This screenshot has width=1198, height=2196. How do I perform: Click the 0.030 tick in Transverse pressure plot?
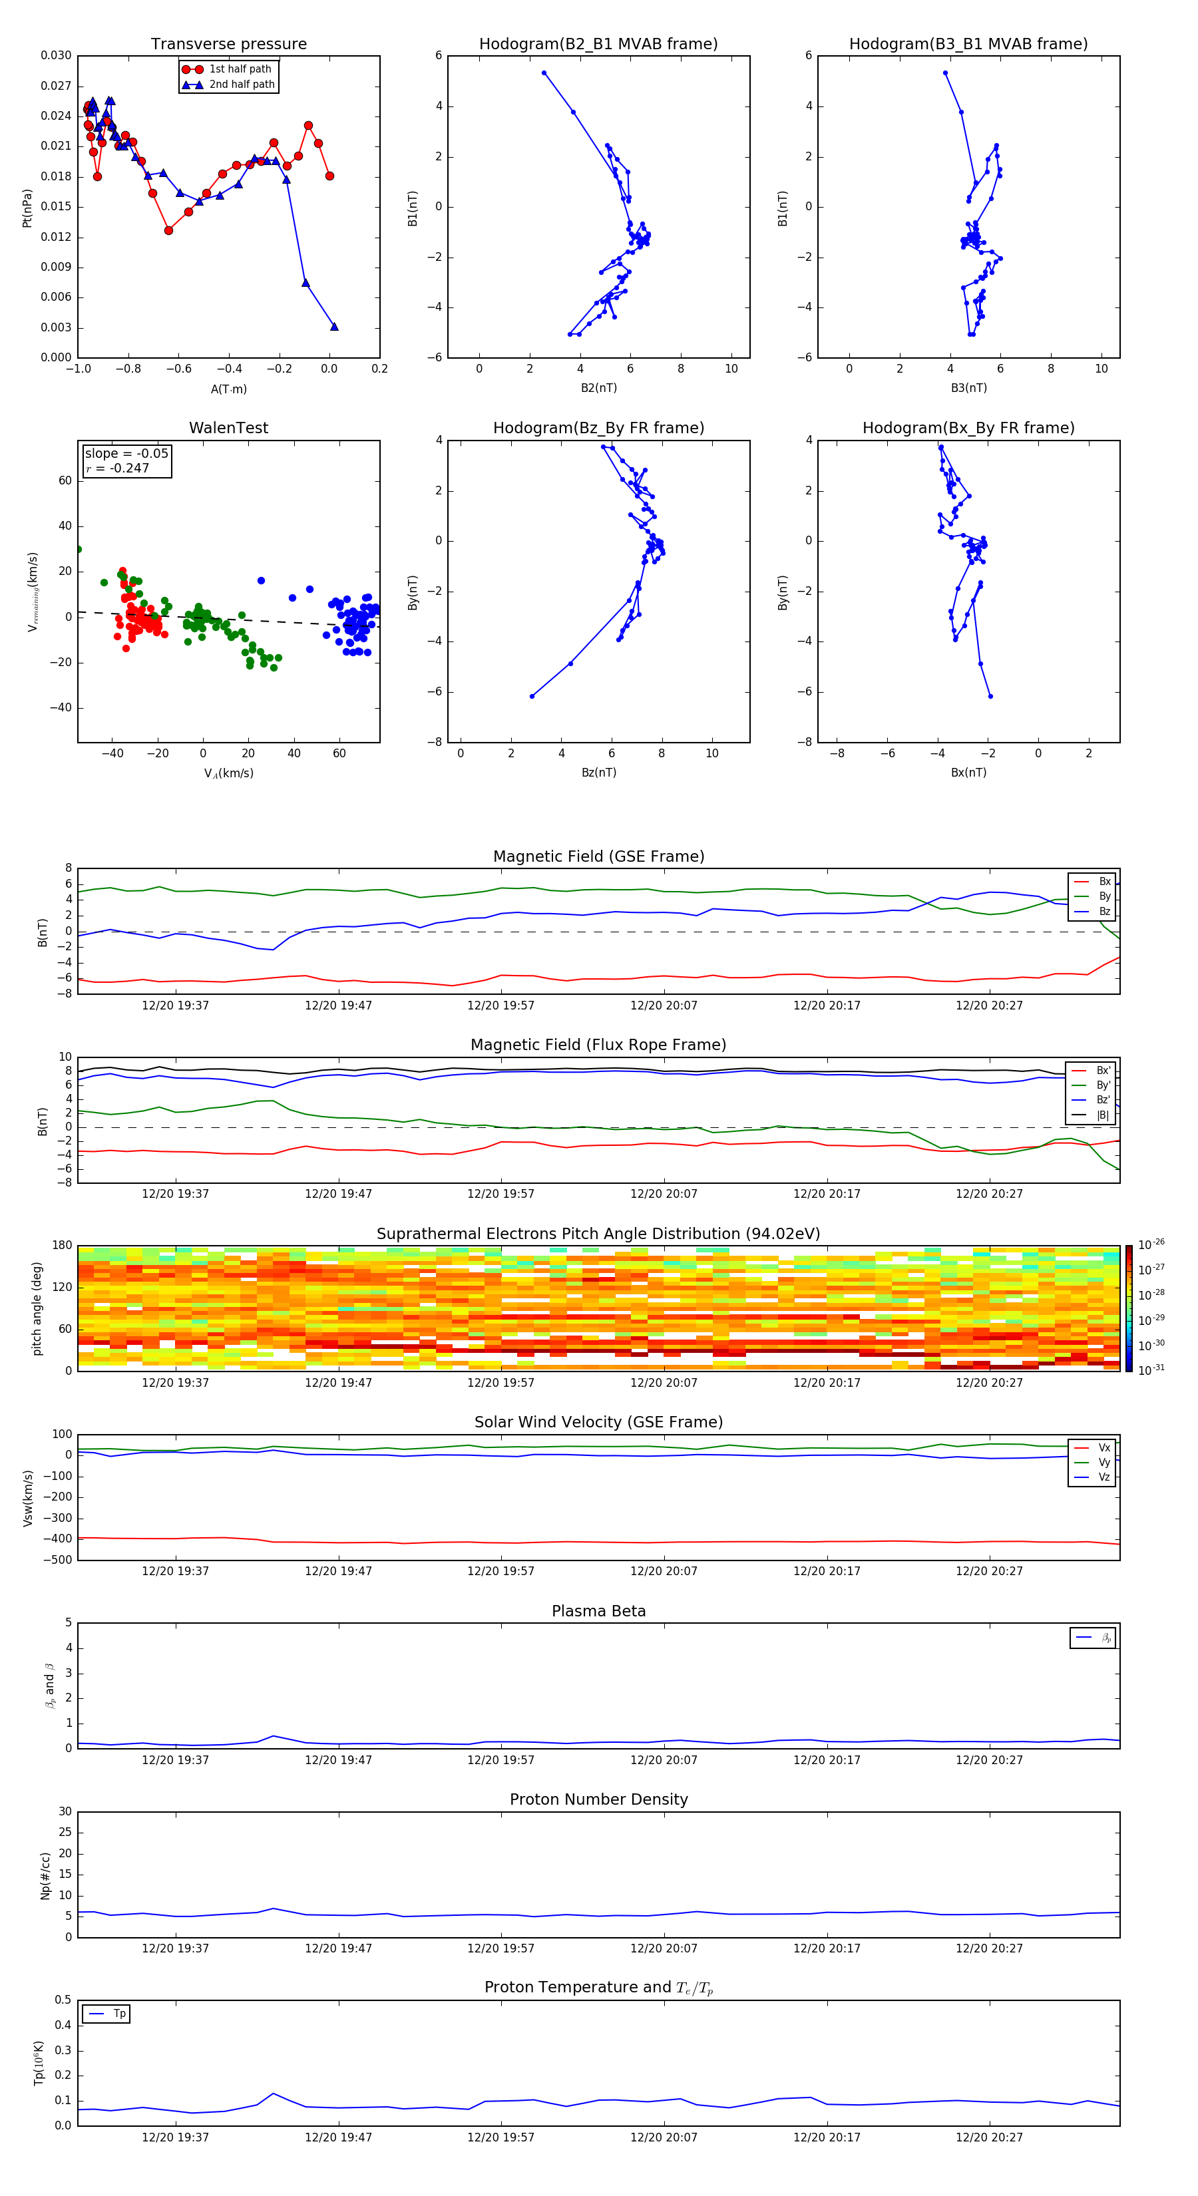[57, 55]
